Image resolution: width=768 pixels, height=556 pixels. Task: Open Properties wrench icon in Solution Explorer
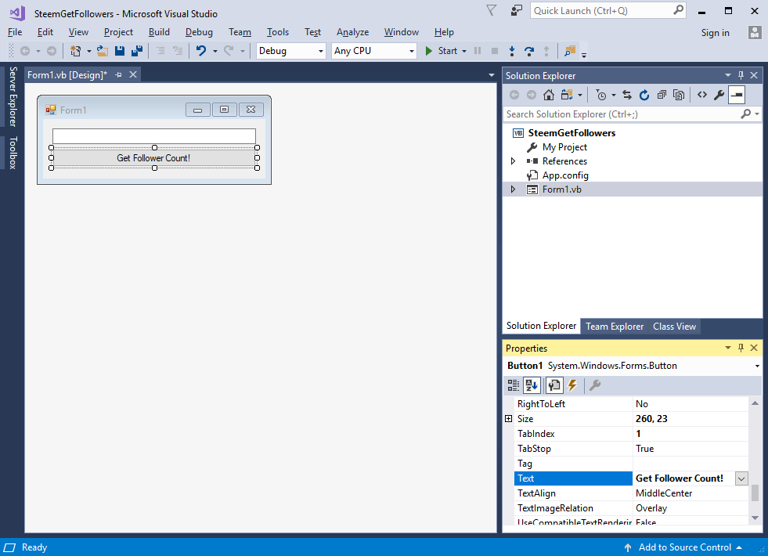point(719,95)
